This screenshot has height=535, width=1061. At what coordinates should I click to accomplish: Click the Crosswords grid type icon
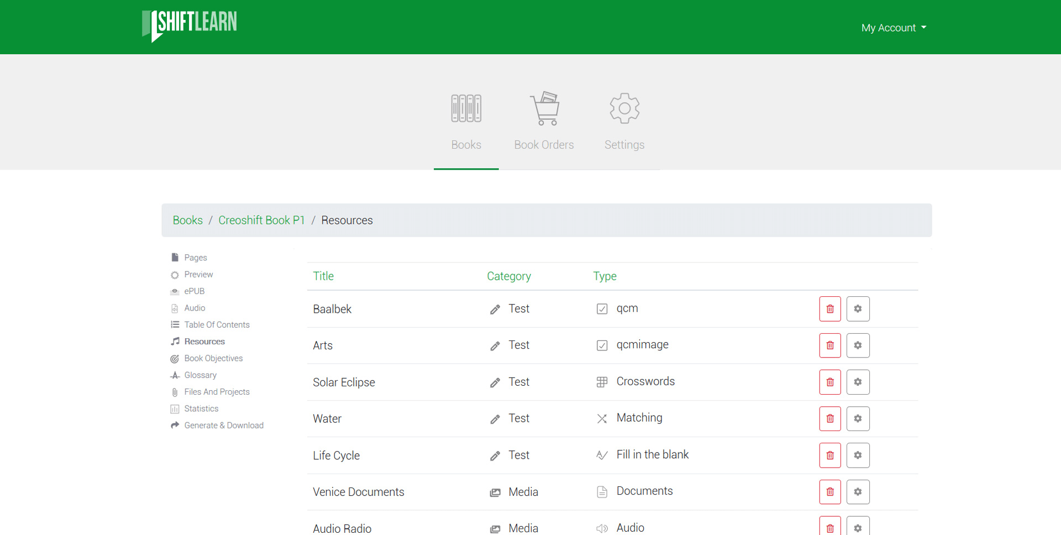(x=602, y=382)
